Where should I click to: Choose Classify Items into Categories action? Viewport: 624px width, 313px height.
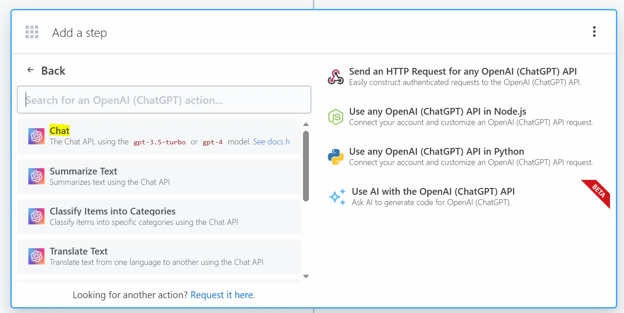159,216
